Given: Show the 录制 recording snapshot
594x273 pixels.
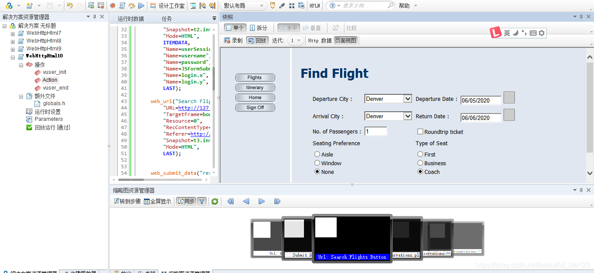Looking at the screenshot, I should pyautogui.click(x=233, y=40).
